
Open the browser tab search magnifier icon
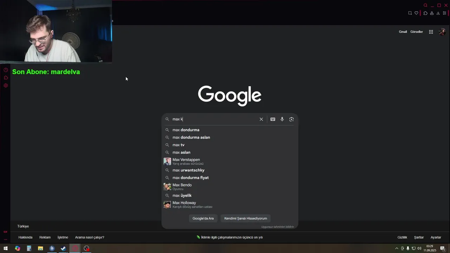coord(425,5)
